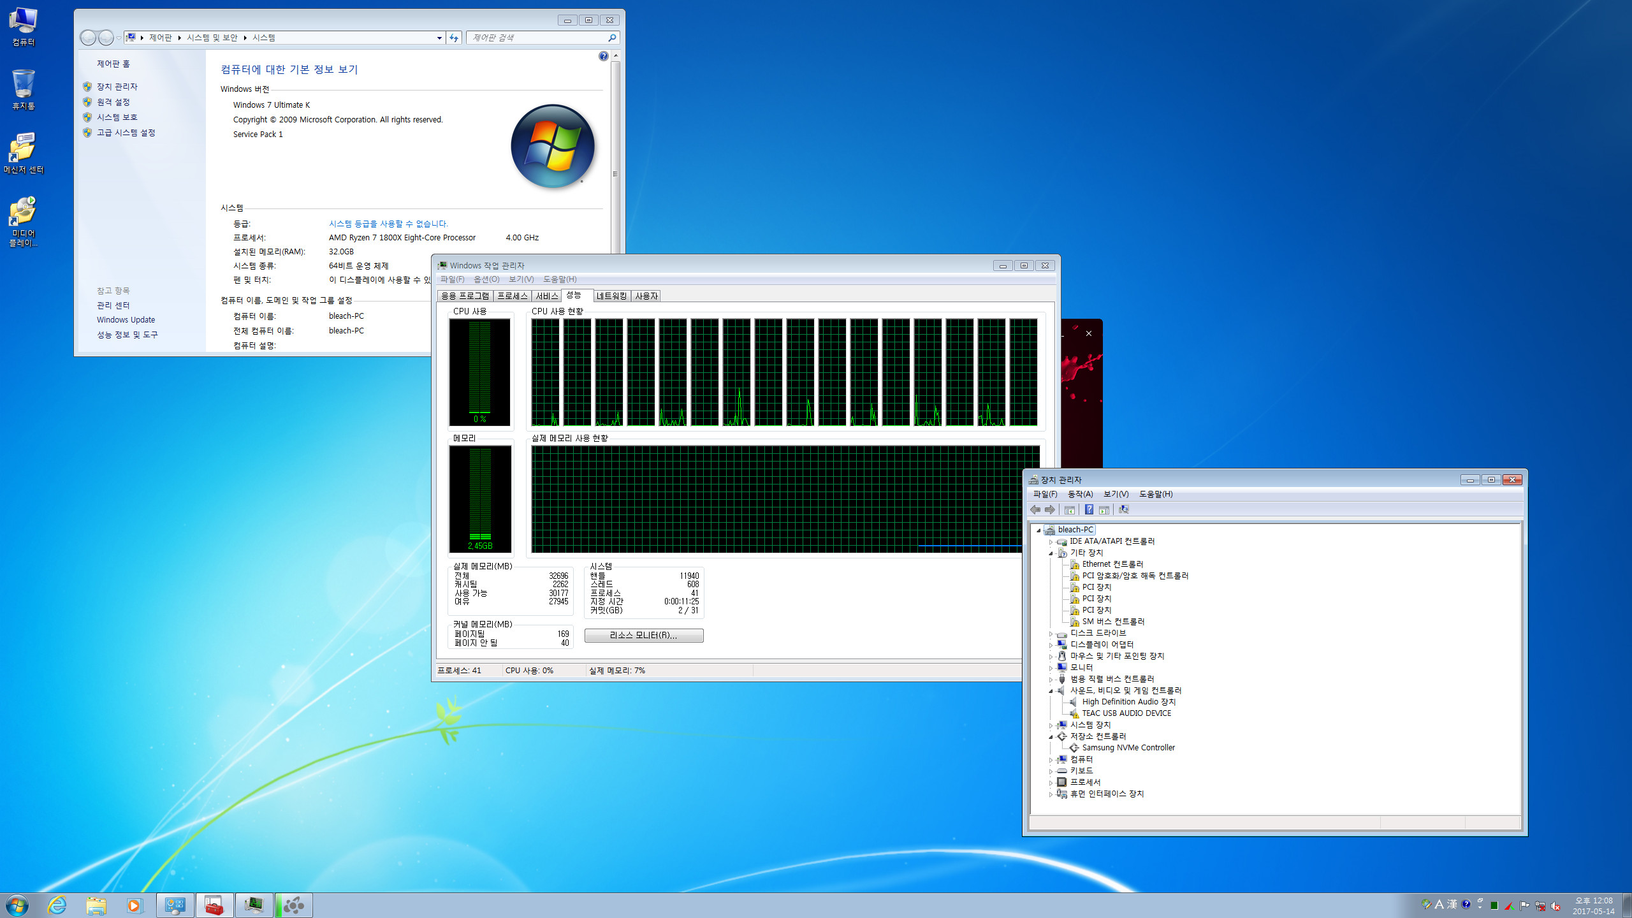Open the address bar history dropdown arrow
This screenshot has height=918, width=1632.
tap(439, 38)
